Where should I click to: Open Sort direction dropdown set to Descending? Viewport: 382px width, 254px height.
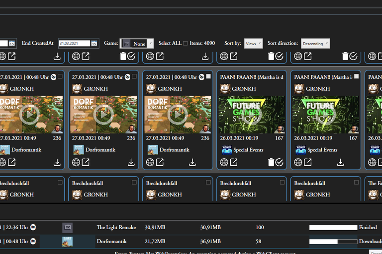click(315, 44)
